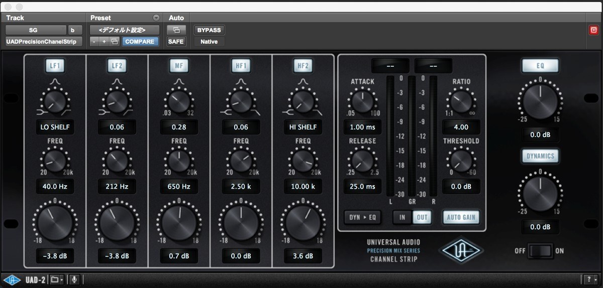The image size is (603, 288).
Task: Select the IN dynamics button
Action: (403, 217)
